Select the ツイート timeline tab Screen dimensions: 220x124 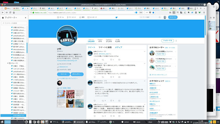pyautogui.click(x=91, y=48)
